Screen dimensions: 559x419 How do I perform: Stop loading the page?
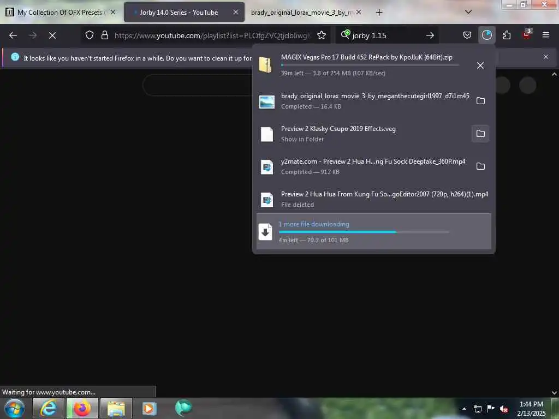[x=52, y=35]
